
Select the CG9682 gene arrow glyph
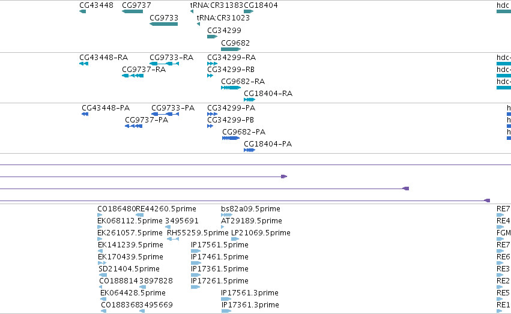(231, 49)
